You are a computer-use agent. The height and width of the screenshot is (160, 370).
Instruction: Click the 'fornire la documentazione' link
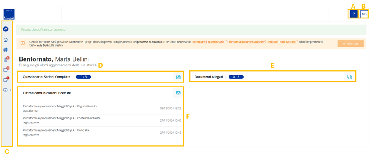pyautogui.click(x=247, y=42)
